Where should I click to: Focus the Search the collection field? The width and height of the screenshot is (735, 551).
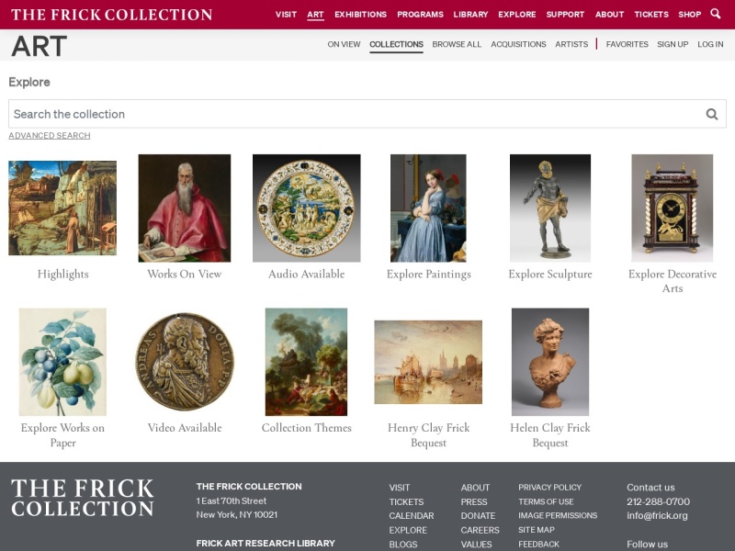coord(367,114)
